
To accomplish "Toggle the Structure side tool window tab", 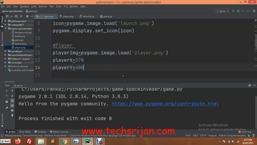I will click(2, 39).
